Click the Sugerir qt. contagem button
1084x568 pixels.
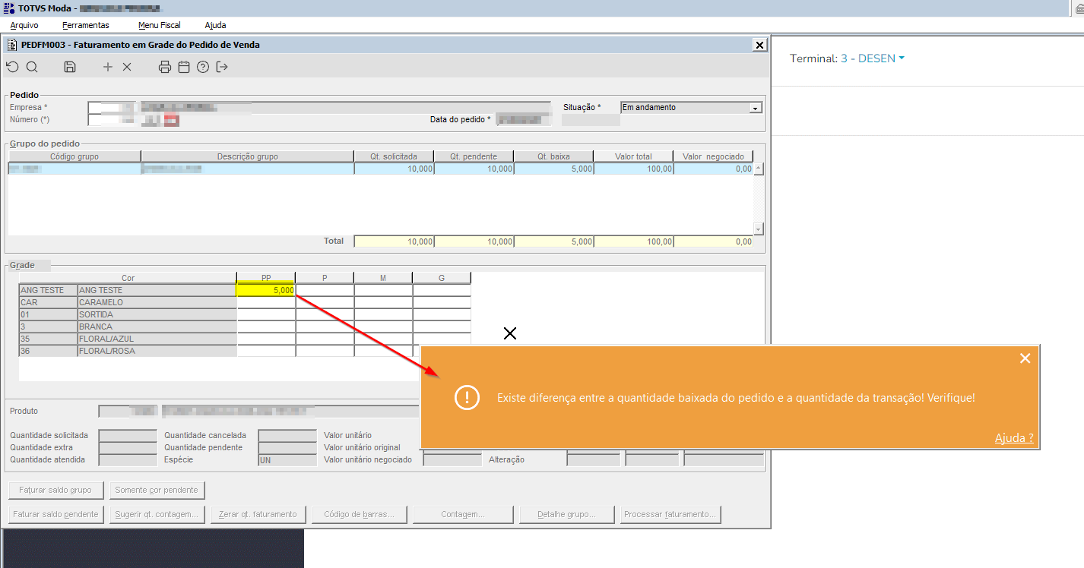[157, 514]
